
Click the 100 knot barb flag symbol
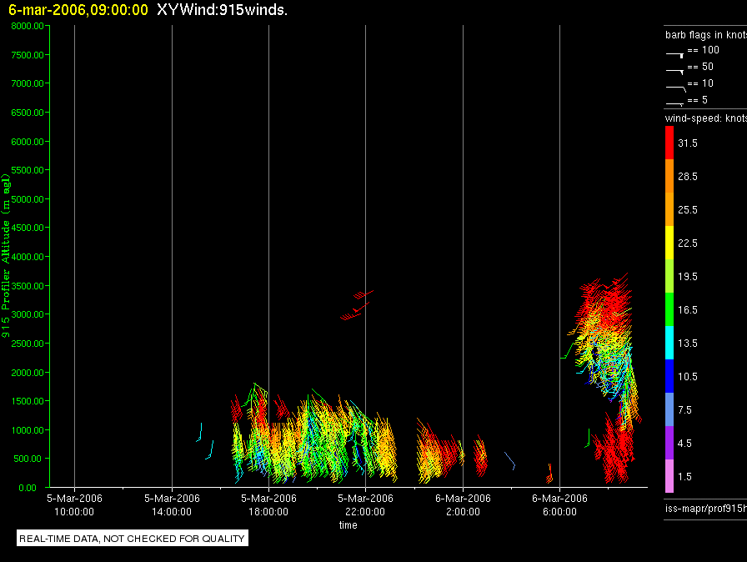674,55
